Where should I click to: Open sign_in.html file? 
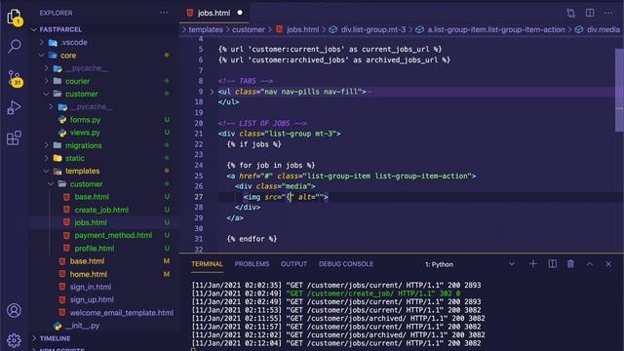[x=91, y=287]
